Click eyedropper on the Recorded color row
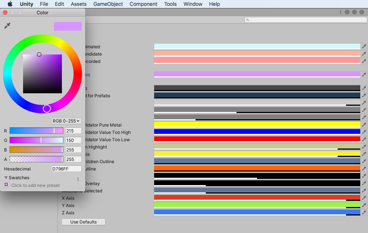Viewport: 368px width, 233px height. pos(364,61)
